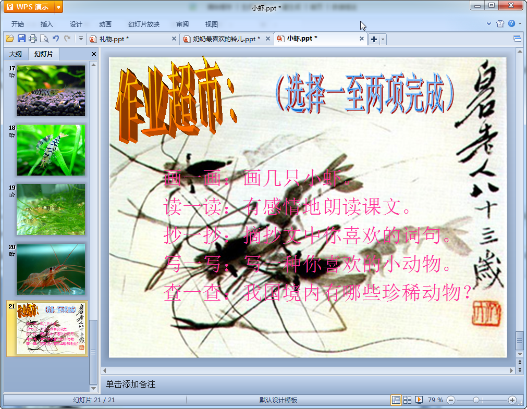
Task: Switch to Normal view in status bar
Action: 396,400
